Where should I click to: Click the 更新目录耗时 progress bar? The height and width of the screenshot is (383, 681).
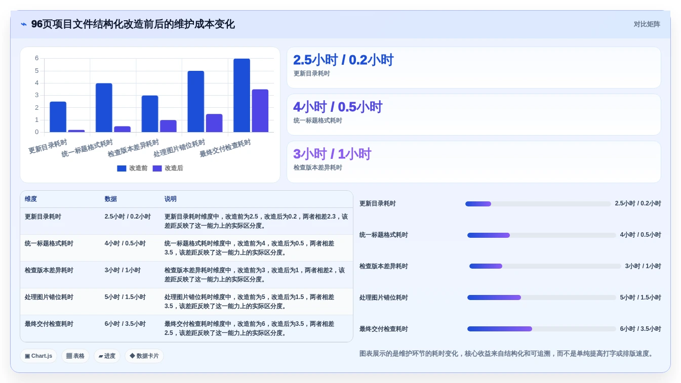pyautogui.click(x=538, y=204)
